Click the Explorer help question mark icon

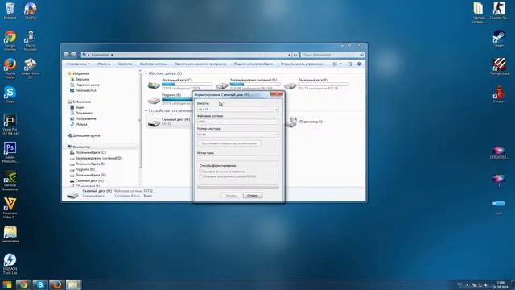coord(360,64)
